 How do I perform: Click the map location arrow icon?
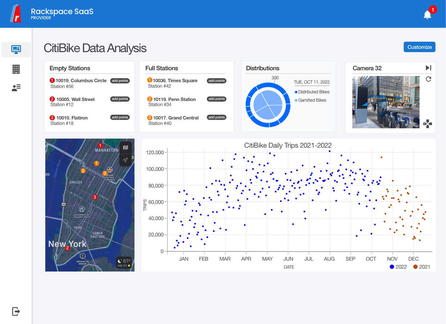(x=126, y=160)
